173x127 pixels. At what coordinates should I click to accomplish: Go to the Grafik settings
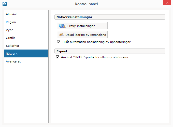point(10,38)
